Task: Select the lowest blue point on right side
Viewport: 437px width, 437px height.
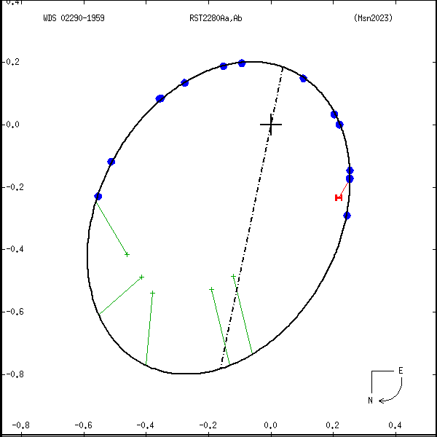Action: 347,216
